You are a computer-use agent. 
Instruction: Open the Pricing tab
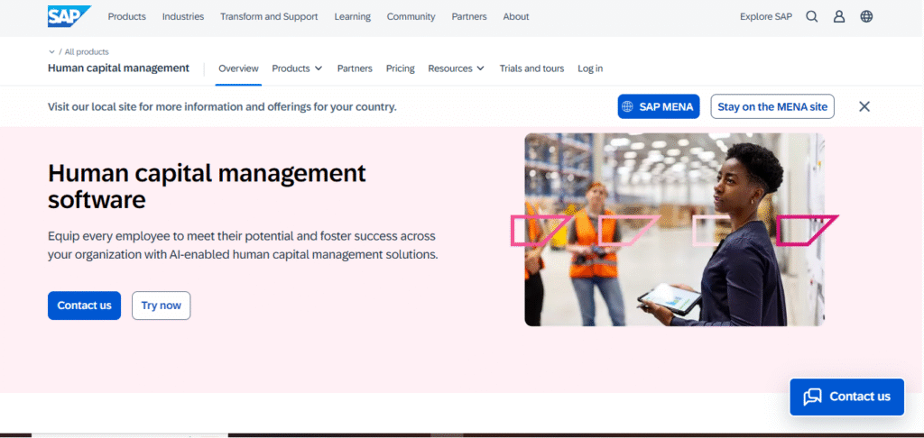pyautogui.click(x=400, y=68)
